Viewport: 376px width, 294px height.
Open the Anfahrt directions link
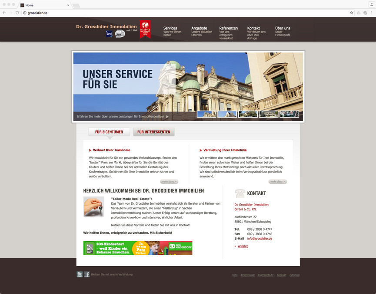tap(243, 246)
